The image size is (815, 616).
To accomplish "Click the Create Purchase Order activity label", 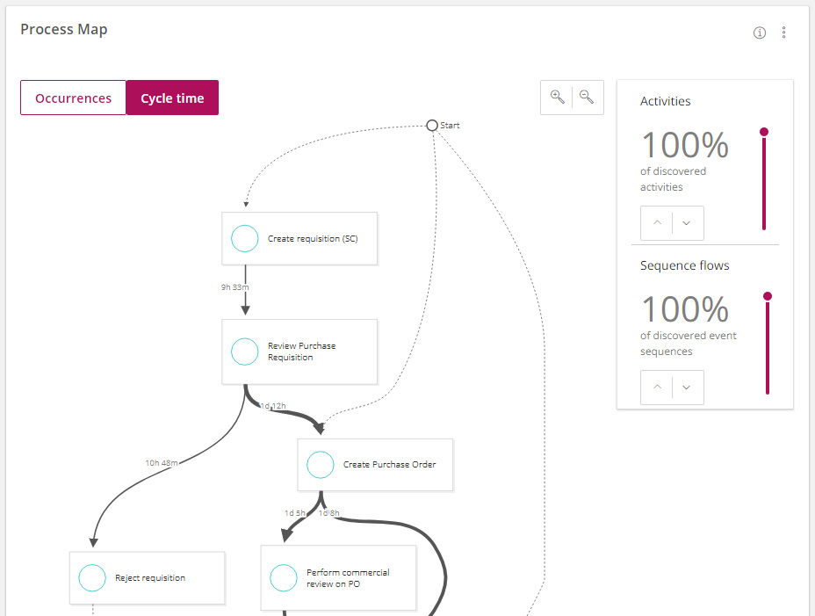I will [389, 465].
